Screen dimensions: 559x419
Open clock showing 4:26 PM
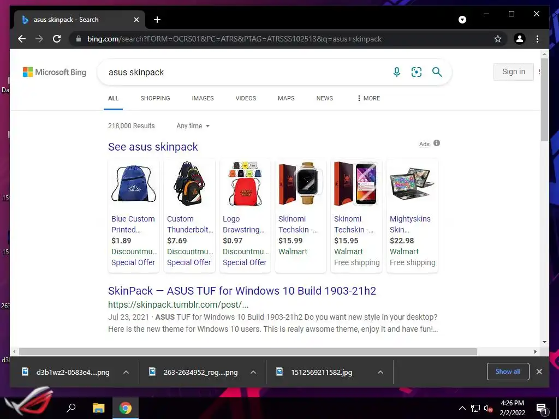click(x=512, y=408)
